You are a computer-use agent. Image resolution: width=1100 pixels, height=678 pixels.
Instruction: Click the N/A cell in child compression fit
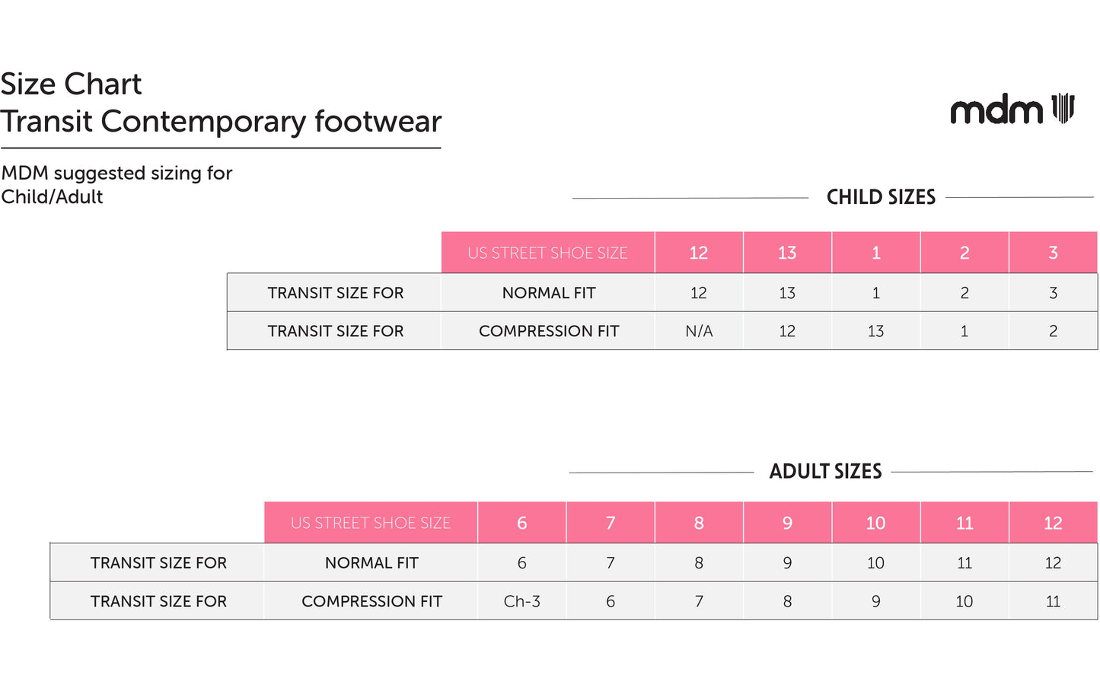pos(699,331)
